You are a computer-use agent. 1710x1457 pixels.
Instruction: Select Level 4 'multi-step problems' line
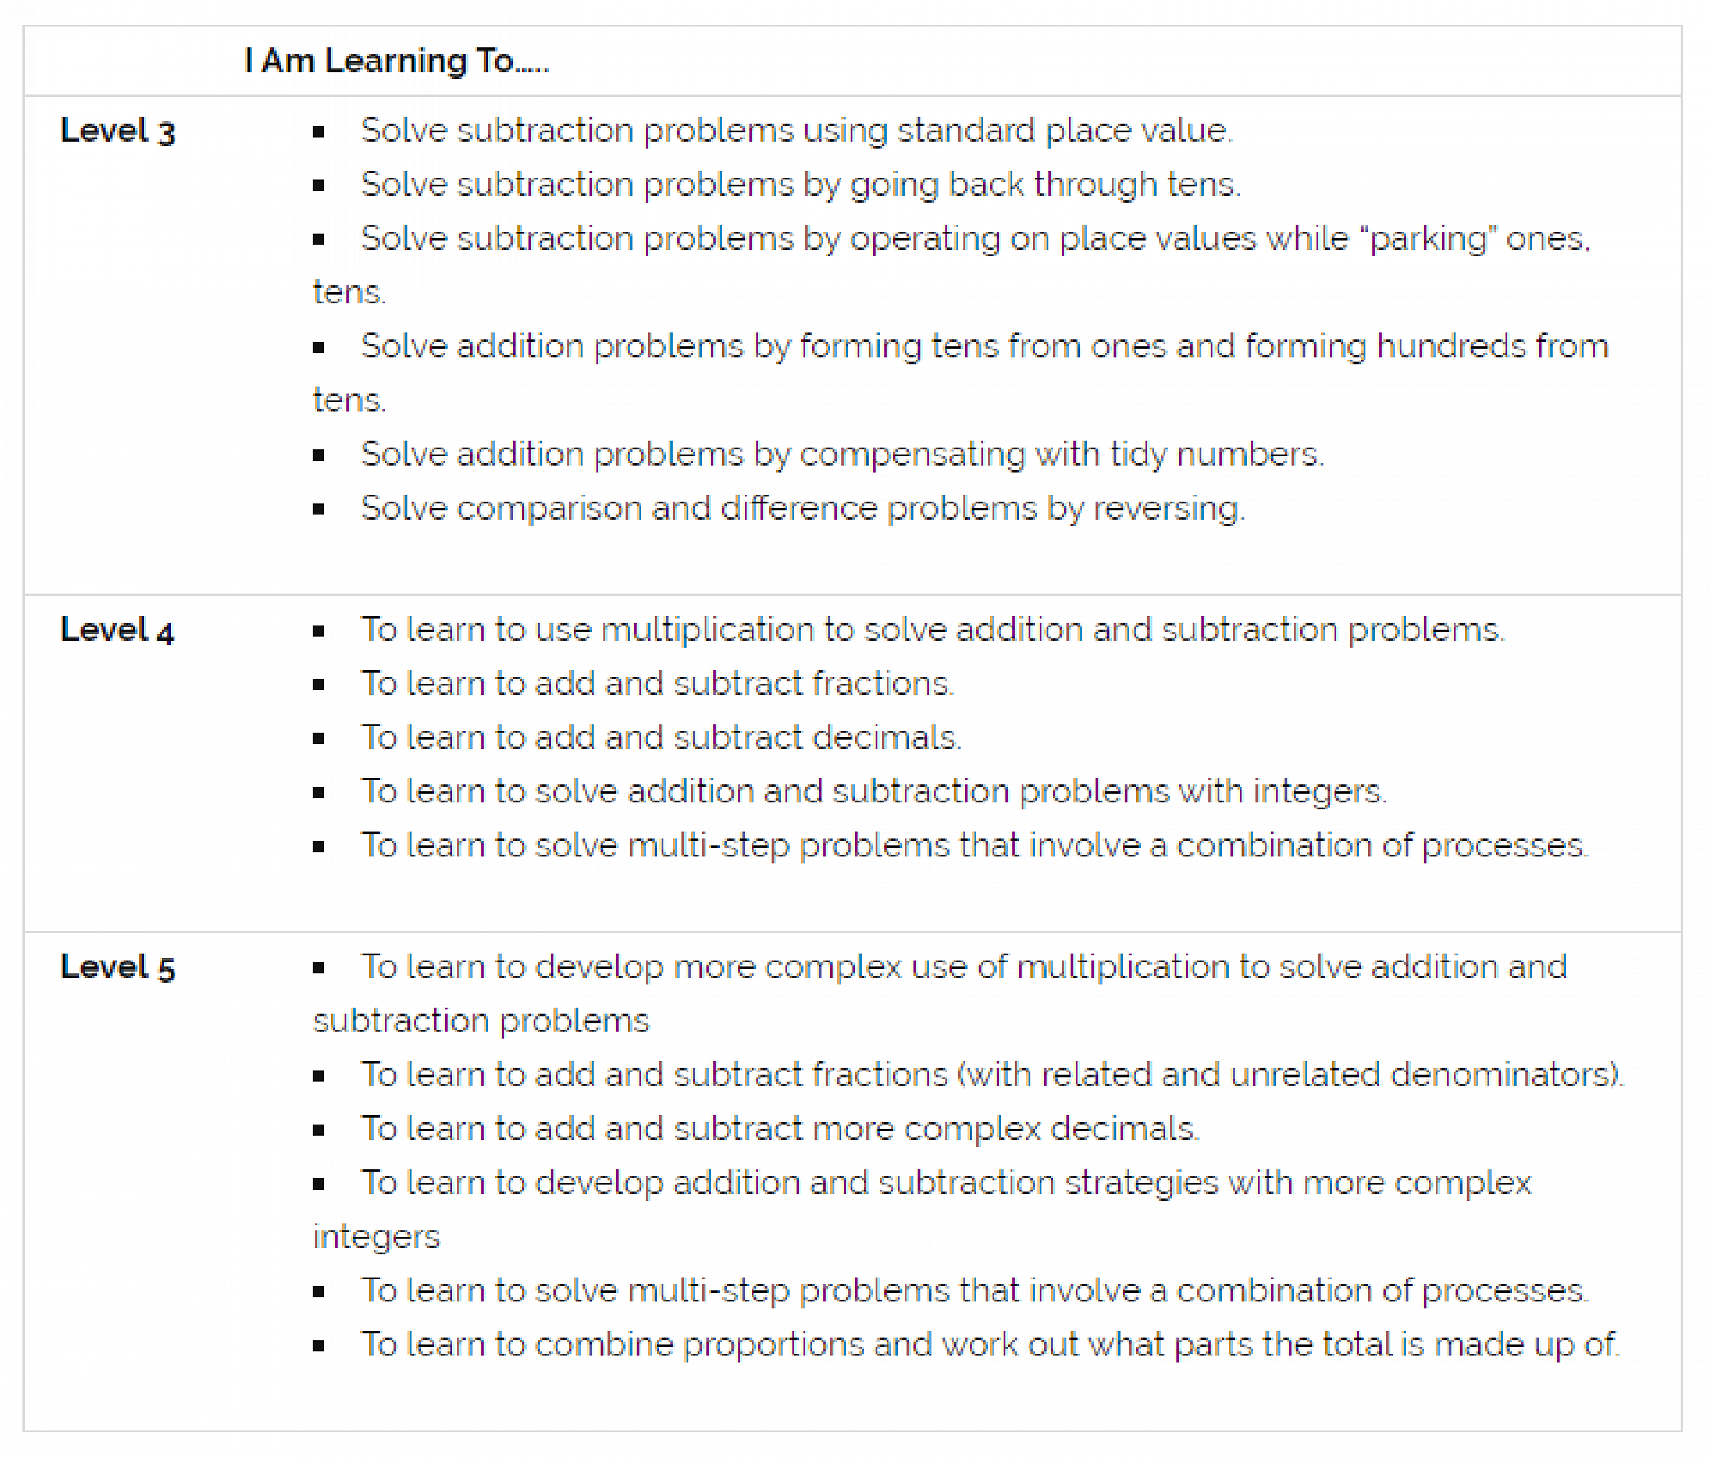coord(974,845)
